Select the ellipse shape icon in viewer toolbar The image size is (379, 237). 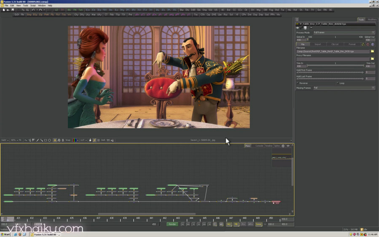click(49, 140)
